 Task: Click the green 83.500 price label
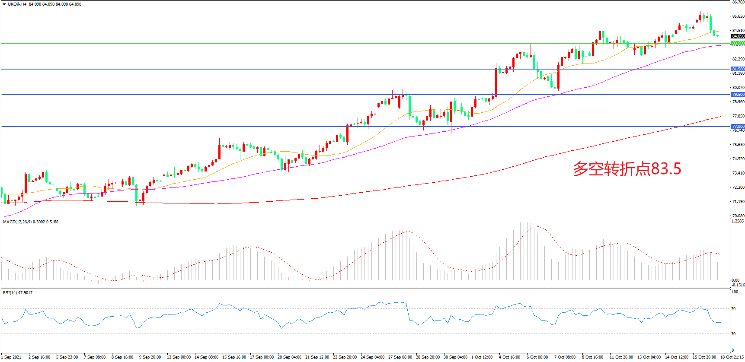click(x=738, y=43)
